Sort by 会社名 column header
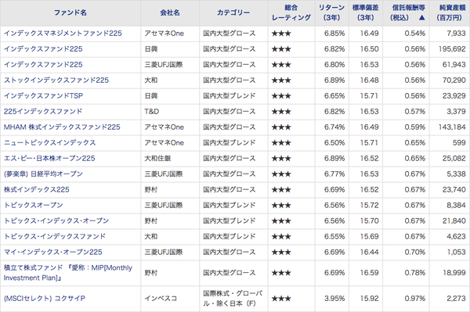 click(170, 13)
